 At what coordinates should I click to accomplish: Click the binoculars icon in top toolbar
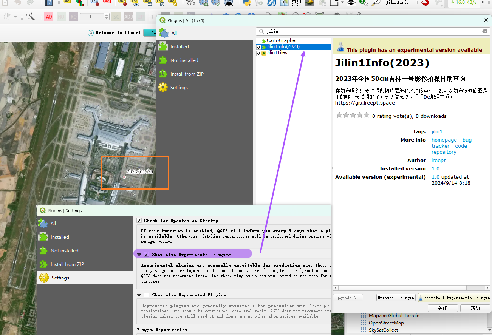(x=228, y=3)
